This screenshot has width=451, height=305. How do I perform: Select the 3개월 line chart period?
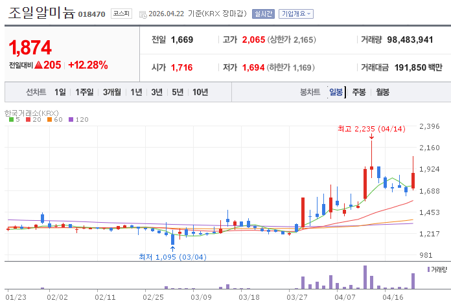click(112, 92)
